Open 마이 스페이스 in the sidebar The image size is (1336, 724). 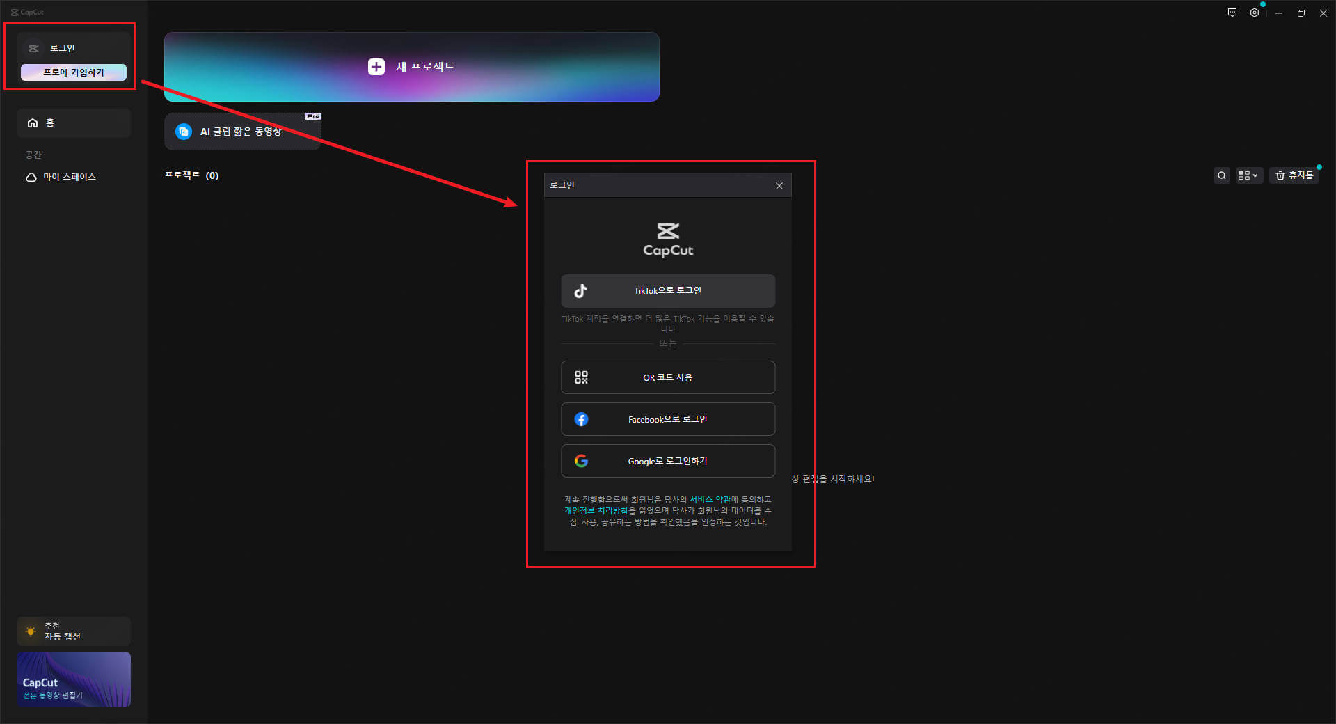70,177
